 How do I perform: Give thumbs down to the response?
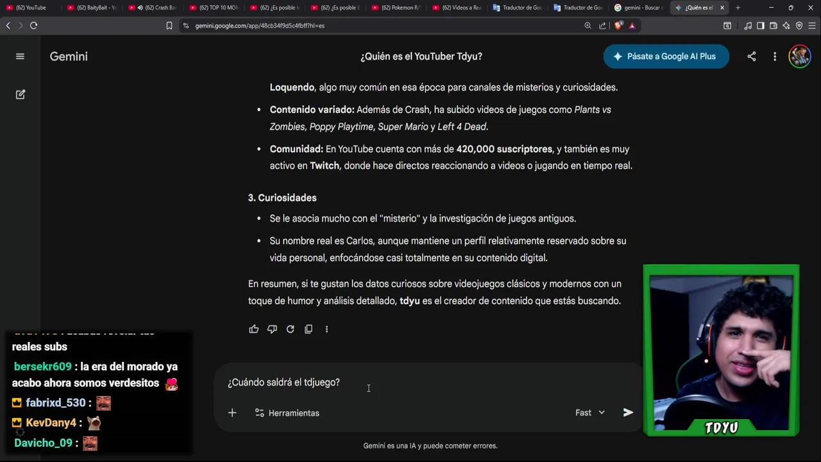click(x=272, y=329)
